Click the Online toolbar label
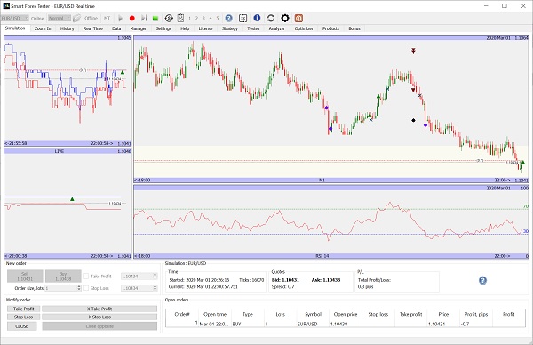Image resolution: width=533 pixels, height=345 pixels. click(x=37, y=19)
